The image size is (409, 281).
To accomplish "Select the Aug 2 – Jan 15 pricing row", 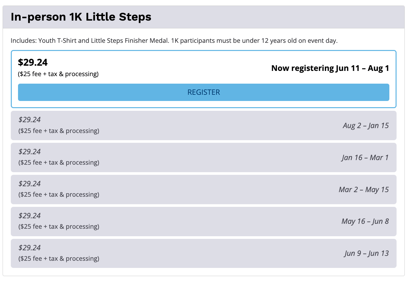I will coord(203,125).
